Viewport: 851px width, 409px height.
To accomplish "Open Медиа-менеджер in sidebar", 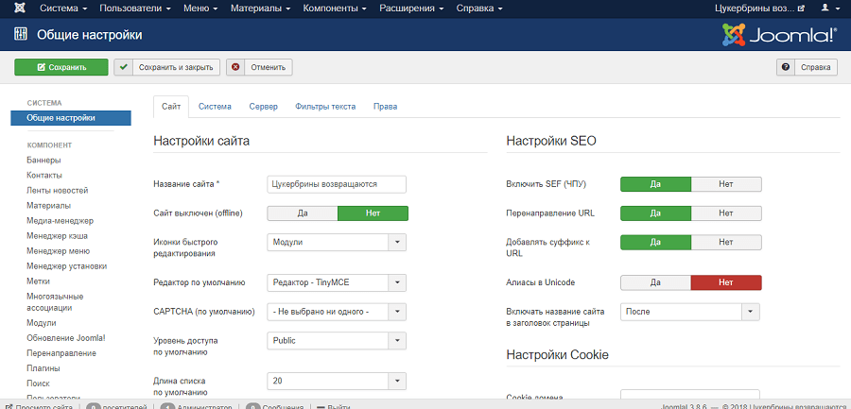I will pos(60,220).
